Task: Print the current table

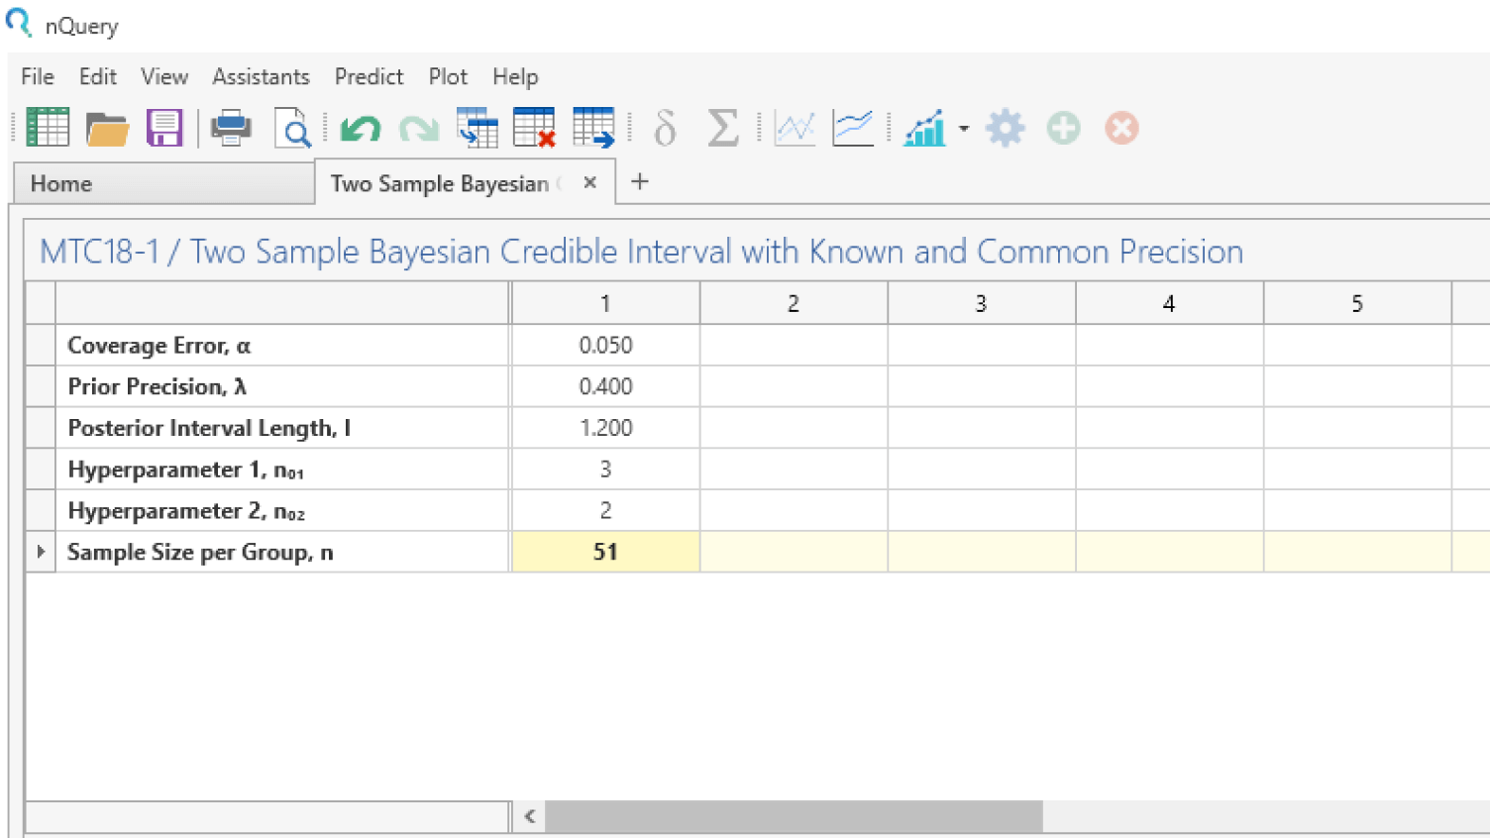Action: click(230, 127)
